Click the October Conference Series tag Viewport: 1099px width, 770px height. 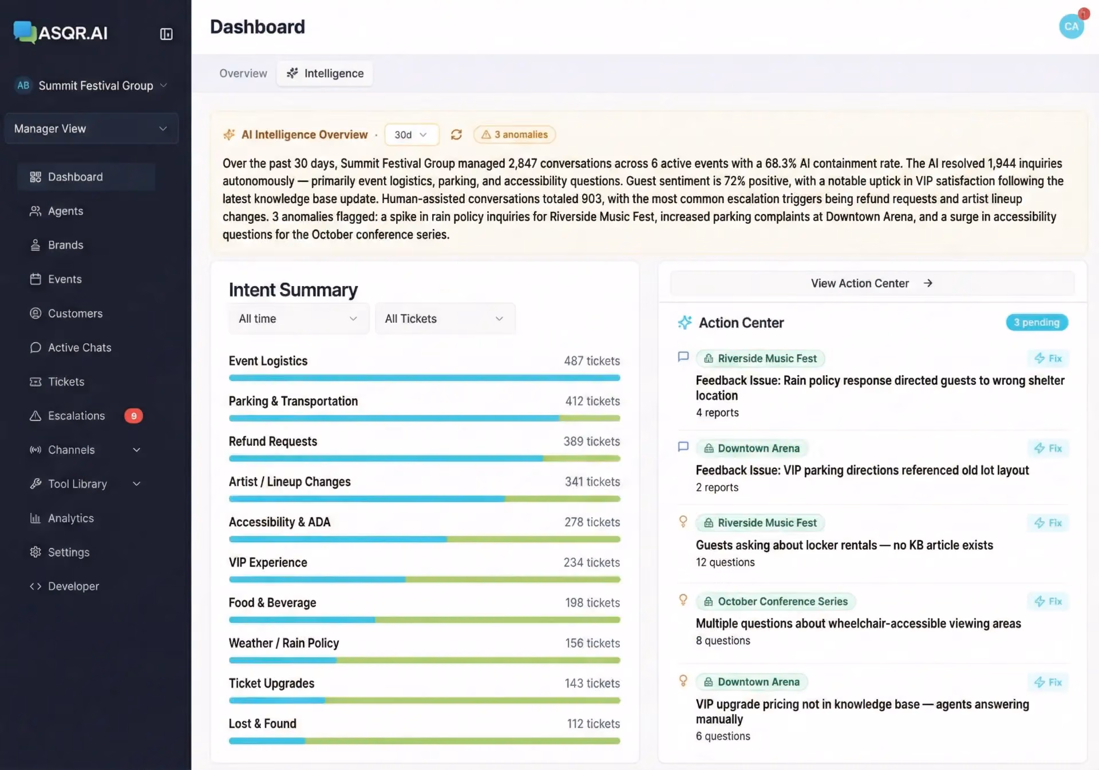point(776,601)
